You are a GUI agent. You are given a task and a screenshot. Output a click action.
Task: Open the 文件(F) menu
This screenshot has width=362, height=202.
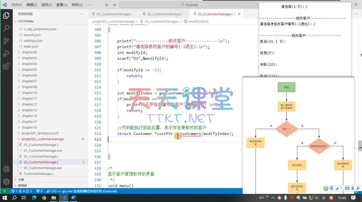pyautogui.click(x=17, y=5)
